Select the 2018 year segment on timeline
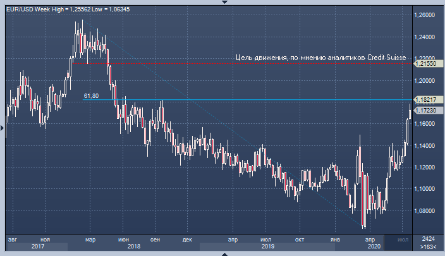 point(133,247)
